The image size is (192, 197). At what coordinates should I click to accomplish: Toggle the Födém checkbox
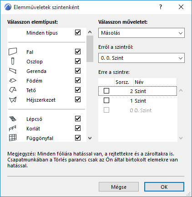[x=78, y=80]
